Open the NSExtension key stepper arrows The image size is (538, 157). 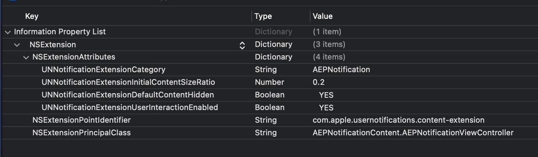coord(242,45)
